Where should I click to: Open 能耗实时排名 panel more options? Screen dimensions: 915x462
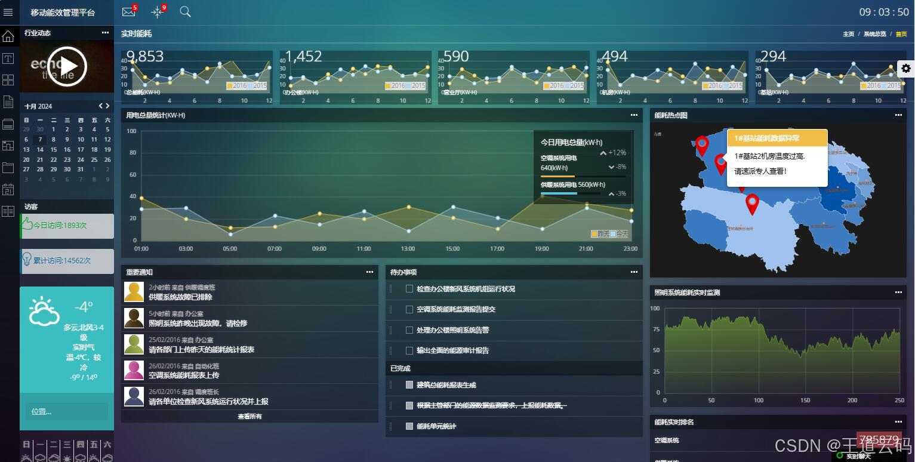tap(898, 422)
